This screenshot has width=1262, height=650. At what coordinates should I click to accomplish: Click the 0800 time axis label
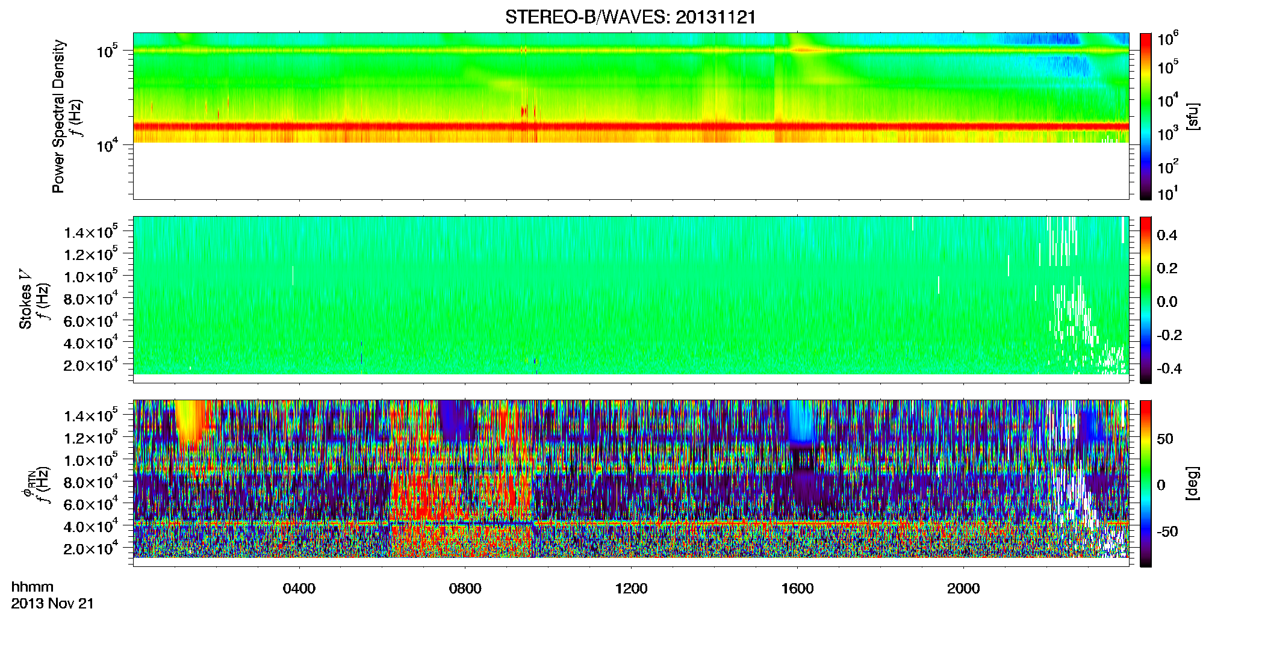point(465,589)
